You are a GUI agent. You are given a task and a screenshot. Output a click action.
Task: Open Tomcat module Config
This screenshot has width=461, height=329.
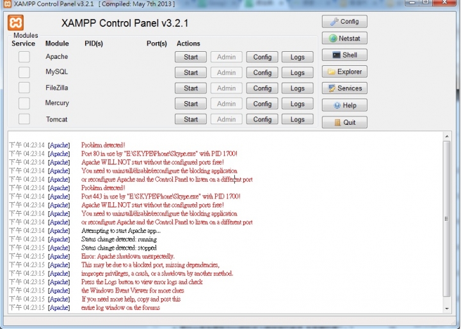(263, 119)
